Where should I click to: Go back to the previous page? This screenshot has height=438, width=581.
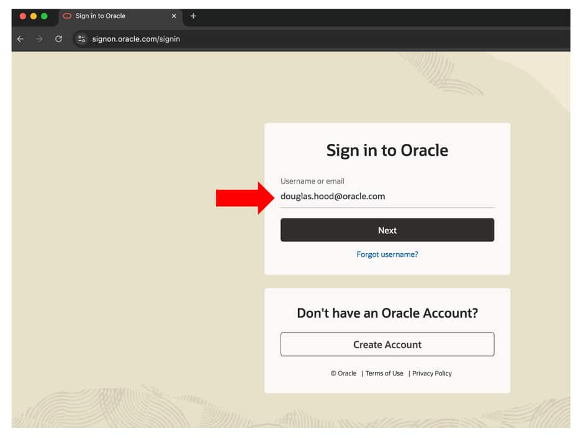[x=20, y=39]
